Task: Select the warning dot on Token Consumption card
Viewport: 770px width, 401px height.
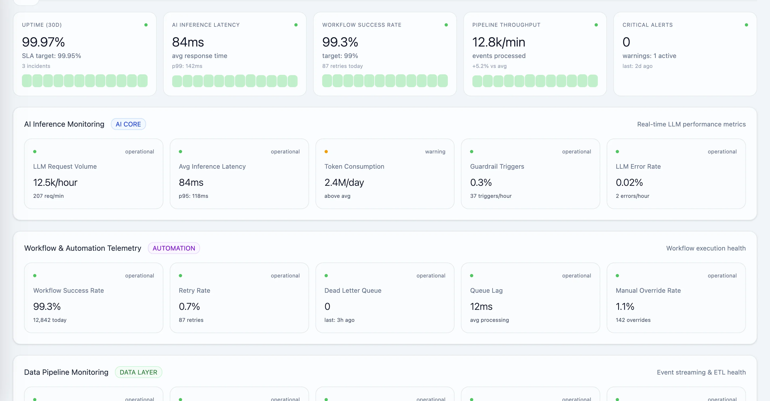Action: pos(326,152)
